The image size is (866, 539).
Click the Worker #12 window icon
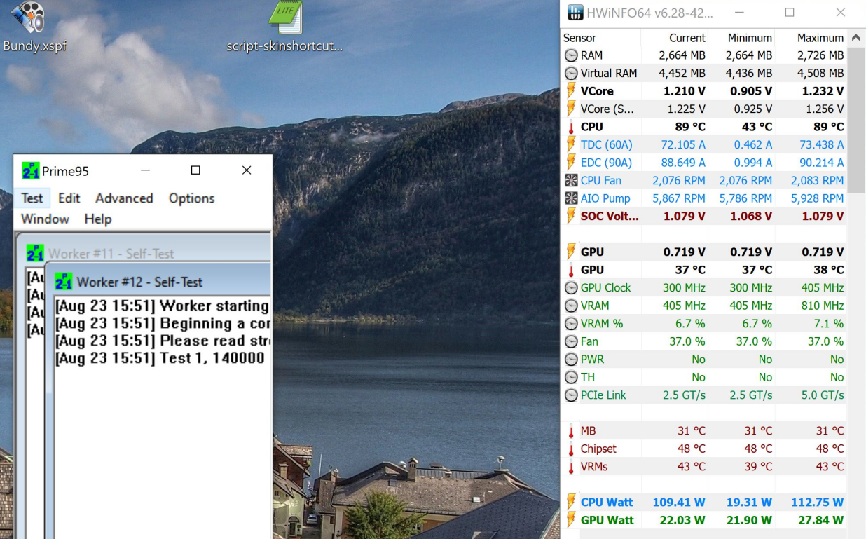coord(64,282)
